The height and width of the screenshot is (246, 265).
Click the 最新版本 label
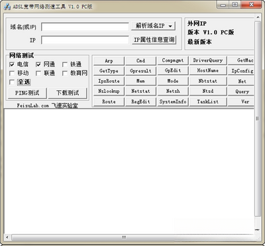coord(199,42)
